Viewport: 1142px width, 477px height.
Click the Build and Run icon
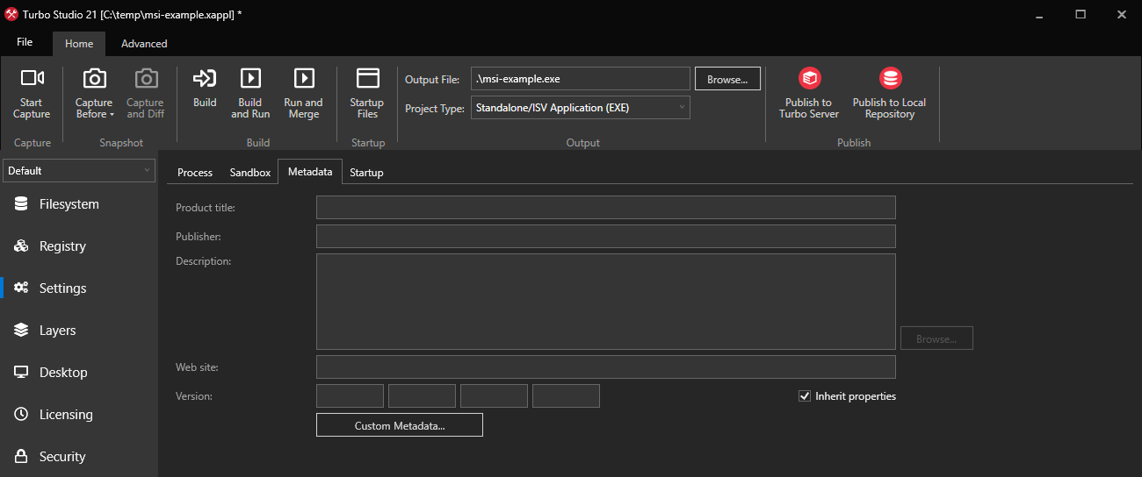tap(250, 80)
